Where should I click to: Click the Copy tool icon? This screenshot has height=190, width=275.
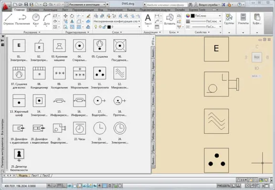65,21
